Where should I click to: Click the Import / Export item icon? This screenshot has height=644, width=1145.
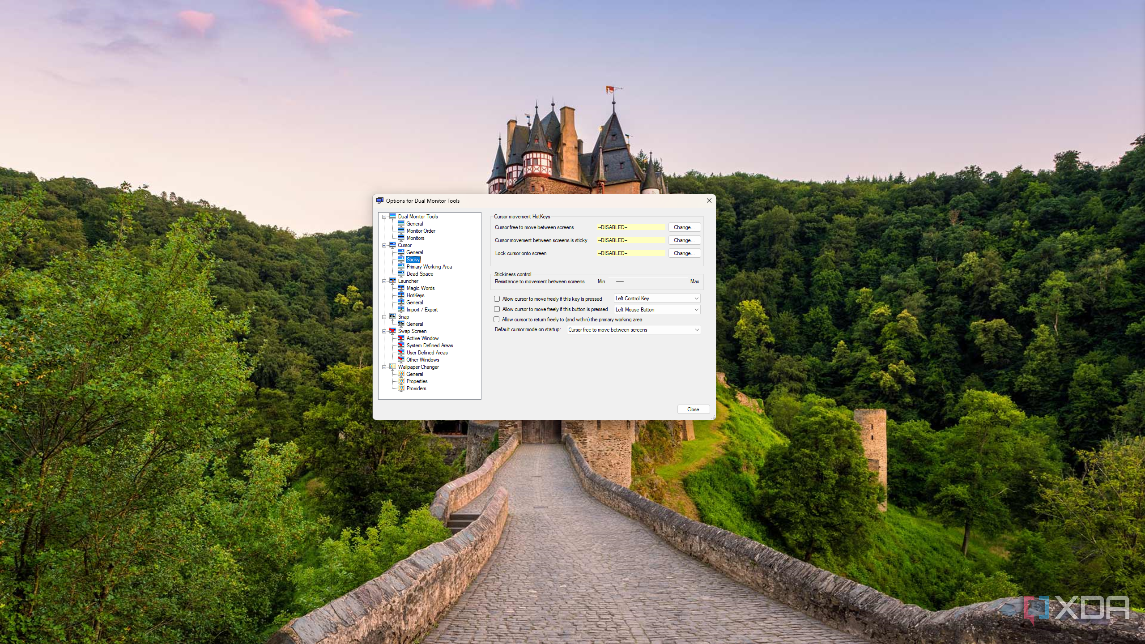pyautogui.click(x=401, y=310)
